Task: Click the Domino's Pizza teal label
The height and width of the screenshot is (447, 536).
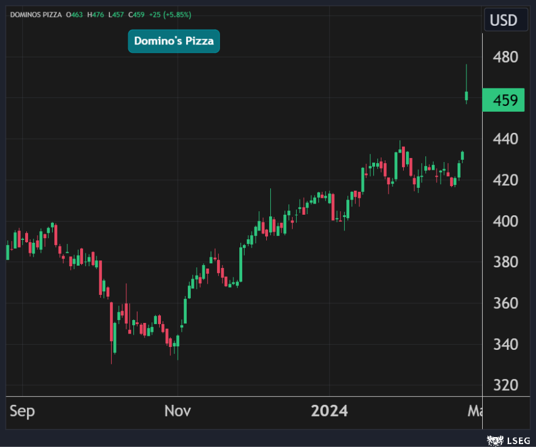Action: (x=174, y=41)
